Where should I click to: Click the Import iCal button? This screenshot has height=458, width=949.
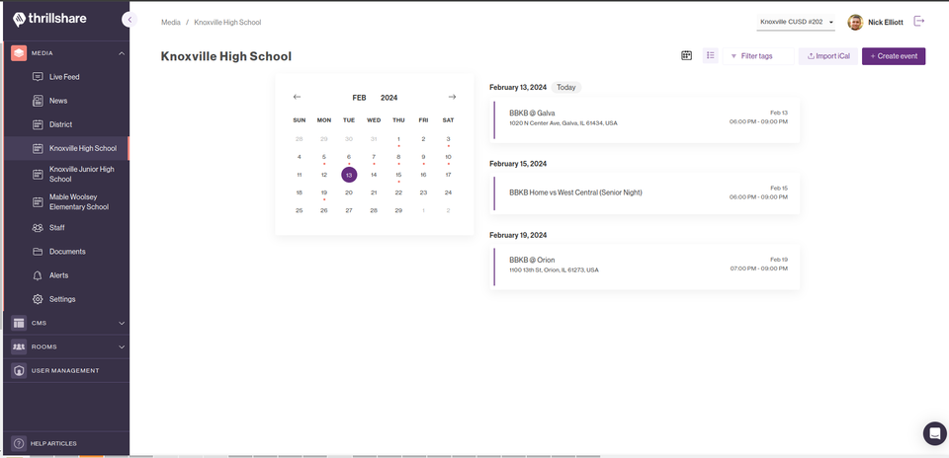pos(828,56)
